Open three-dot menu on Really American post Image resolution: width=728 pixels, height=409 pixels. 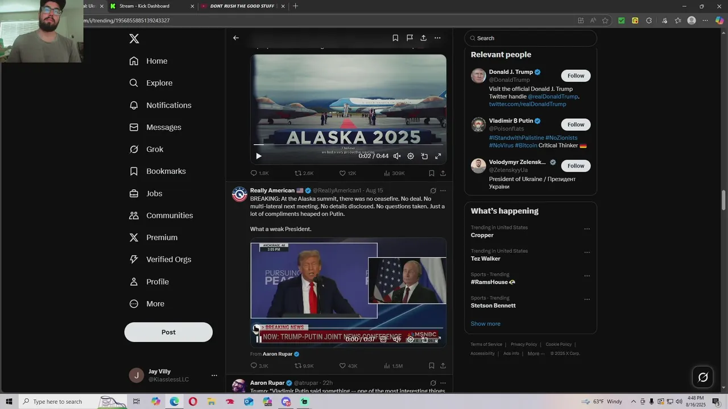[443, 191]
